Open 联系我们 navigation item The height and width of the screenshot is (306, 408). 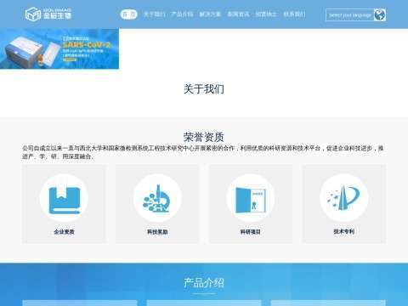[294, 14]
